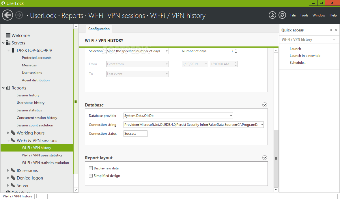The width and height of the screenshot is (340, 200).
Task: Expand the Working hours node
Action: click(8, 133)
